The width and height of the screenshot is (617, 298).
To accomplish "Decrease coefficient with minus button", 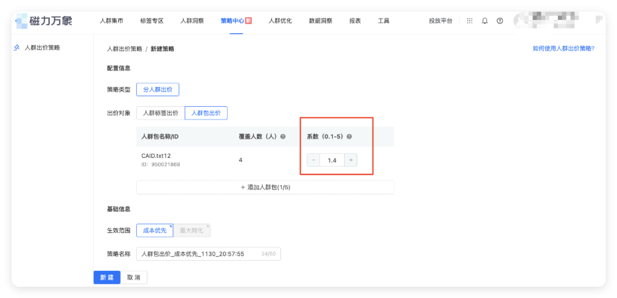I will (313, 160).
